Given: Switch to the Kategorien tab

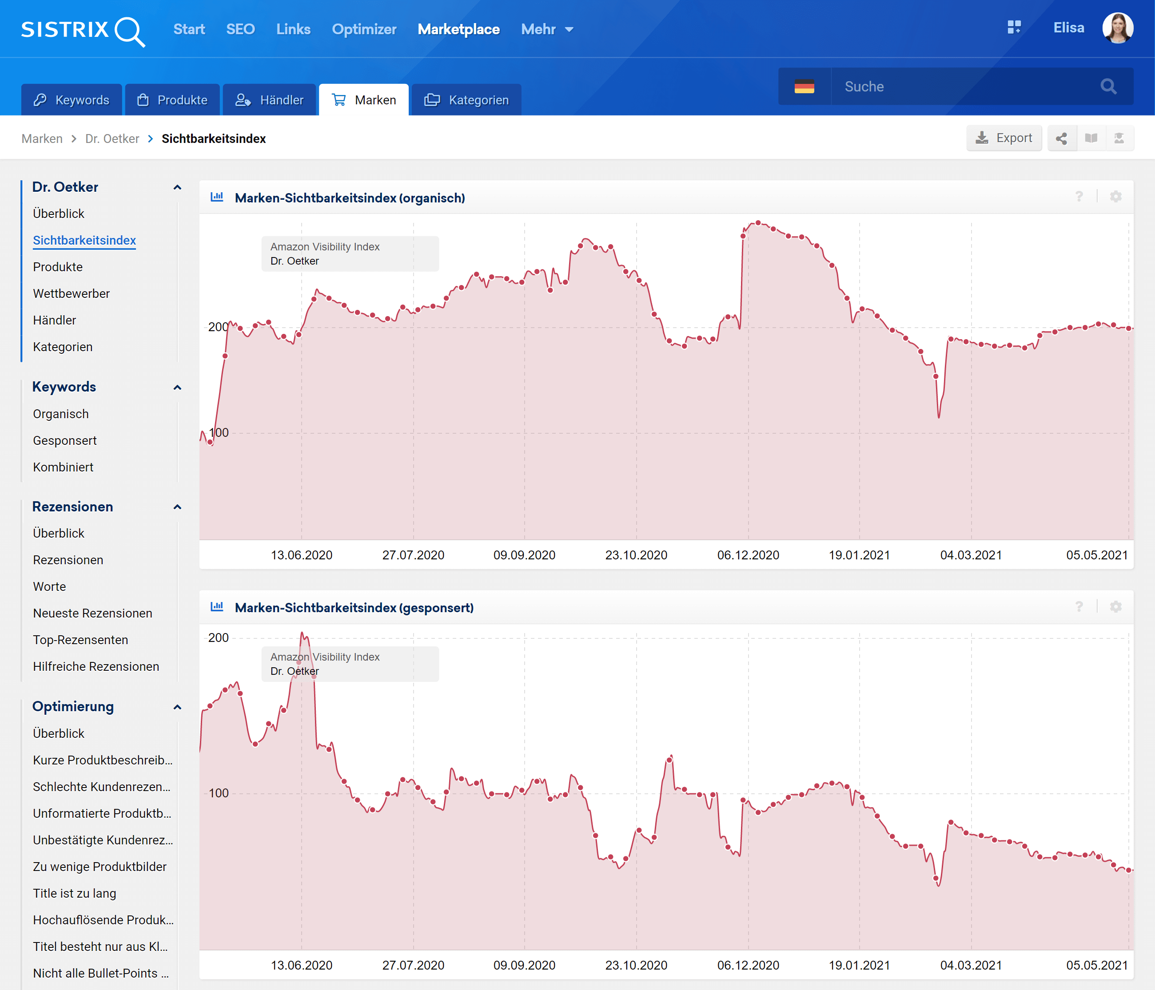Looking at the screenshot, I should point(466,100).
